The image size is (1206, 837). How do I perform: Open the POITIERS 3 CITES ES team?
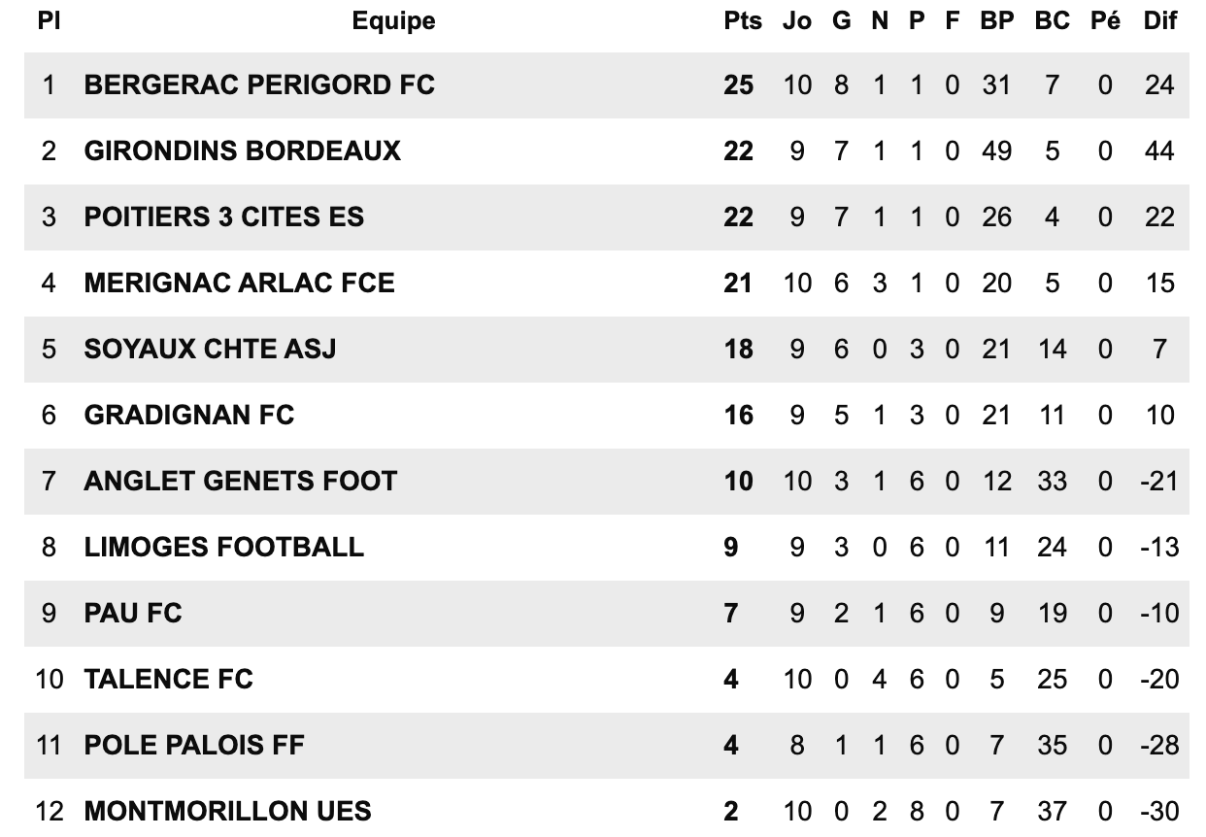[224, 218]
